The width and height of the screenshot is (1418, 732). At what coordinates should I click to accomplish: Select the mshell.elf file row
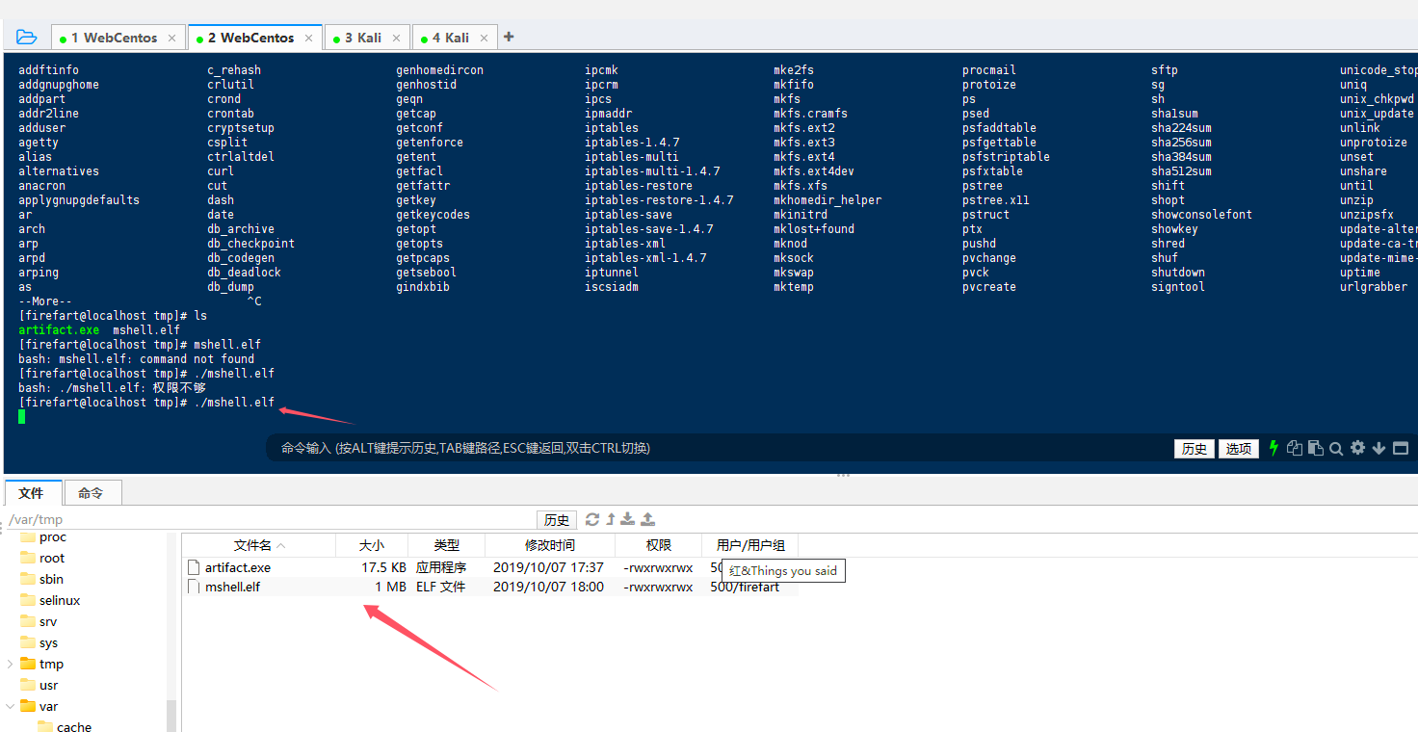pyautogui.click(x=232, y=587)
